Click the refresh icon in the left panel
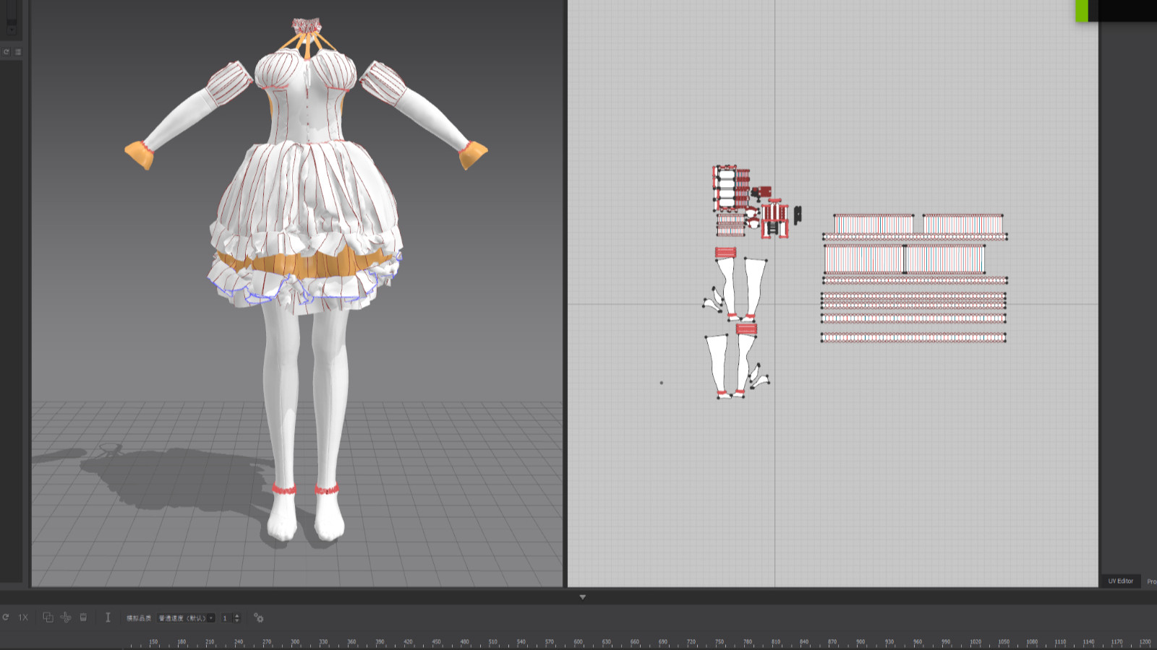 (7, 52)
